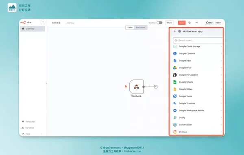
Task: Expand the Help menu chevron
Action: point(41,134)
